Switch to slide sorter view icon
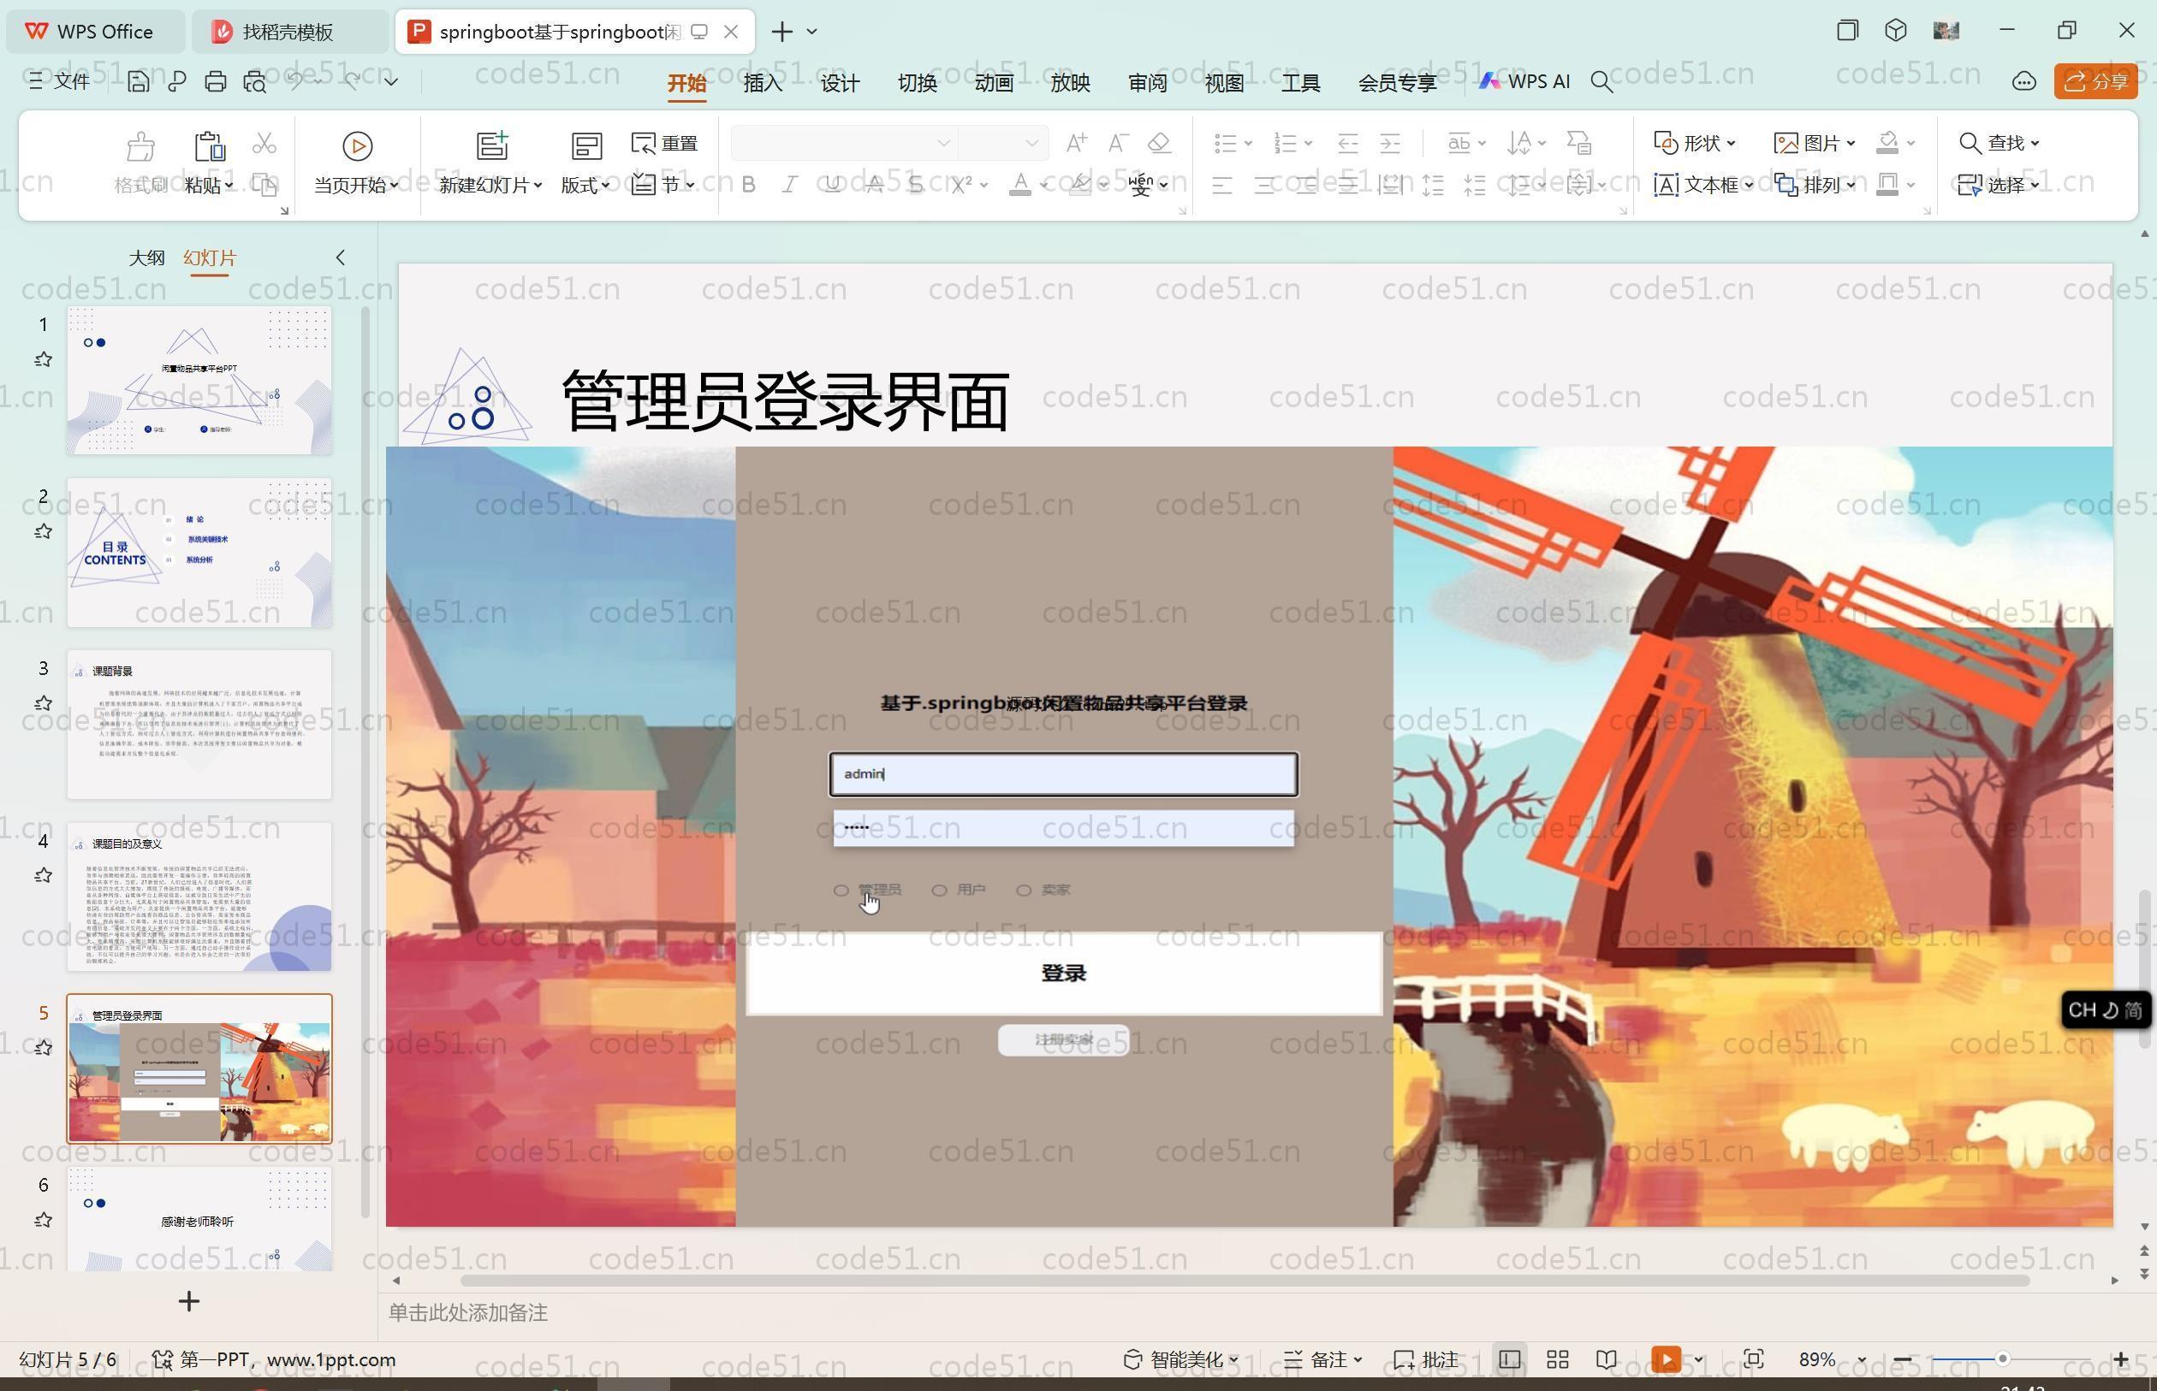 (x=1557, y=1359)
